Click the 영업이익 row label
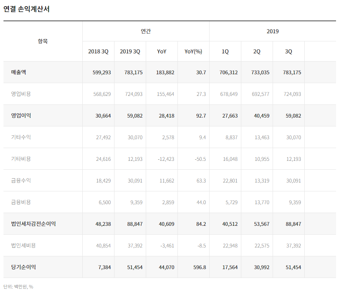 pyautogui.click(x=21, y=116)
